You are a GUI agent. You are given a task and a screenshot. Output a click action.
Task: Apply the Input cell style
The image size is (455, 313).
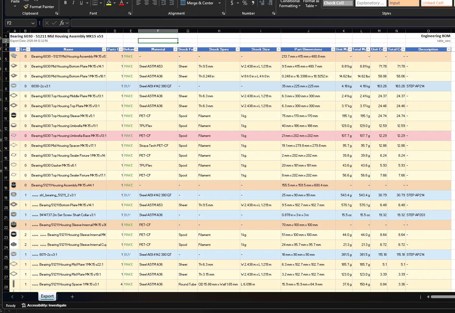click(x=404, y=3)
